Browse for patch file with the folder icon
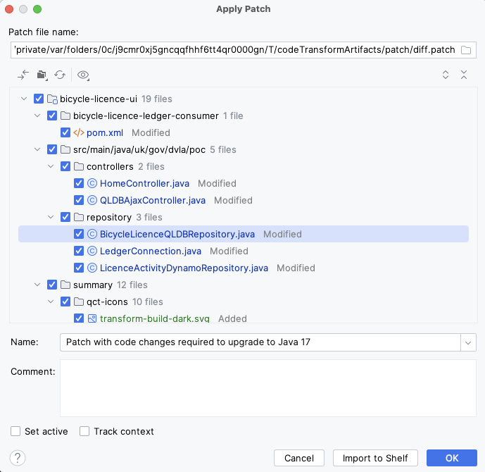This screenshot has width=485, height=472. click(466, 51)
